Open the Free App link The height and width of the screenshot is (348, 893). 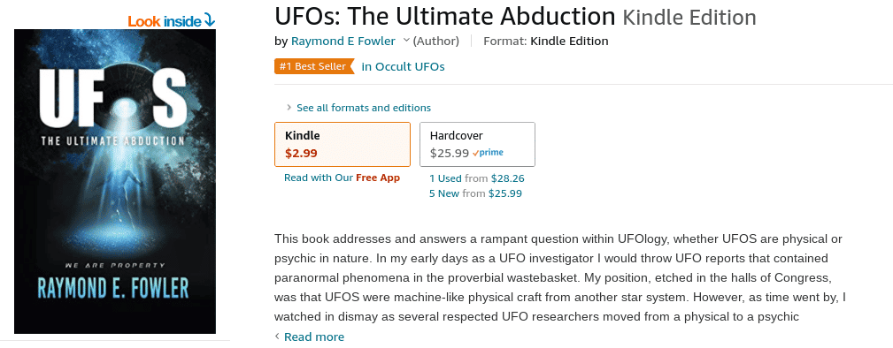point(378,178)
